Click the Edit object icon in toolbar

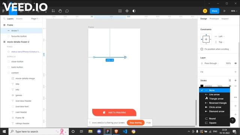[120, 11]
